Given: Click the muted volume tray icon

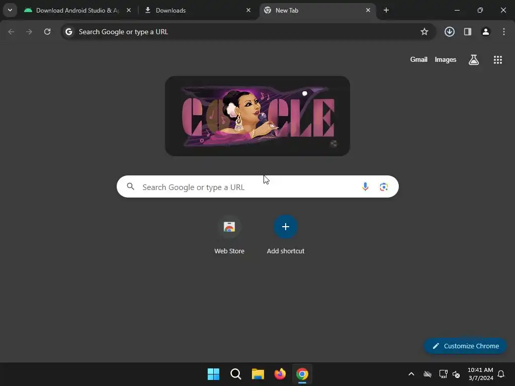Looking at the screenshot, I should point(456,374).
